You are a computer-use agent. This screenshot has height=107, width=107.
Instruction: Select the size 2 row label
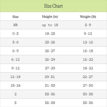pyautogui.click(x=16, y=94)
